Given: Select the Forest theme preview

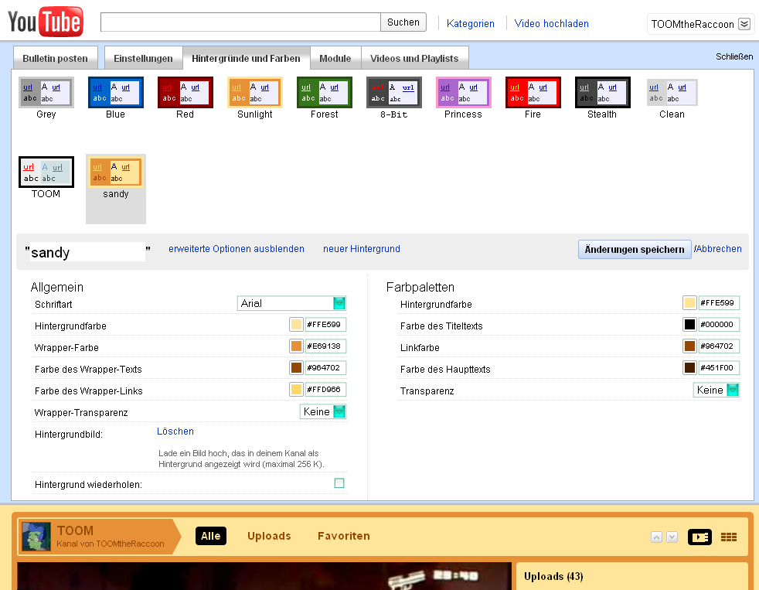Looking at the screenshot, I should pyautogui.click(x=325, y=92).
